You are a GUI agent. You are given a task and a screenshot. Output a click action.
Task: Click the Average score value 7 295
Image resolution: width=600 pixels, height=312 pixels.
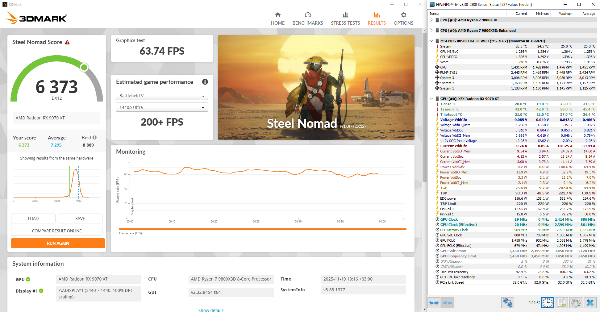(56, 145)
